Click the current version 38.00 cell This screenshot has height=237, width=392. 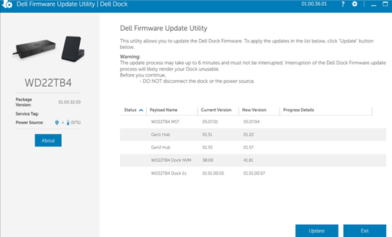pos(208,160)
